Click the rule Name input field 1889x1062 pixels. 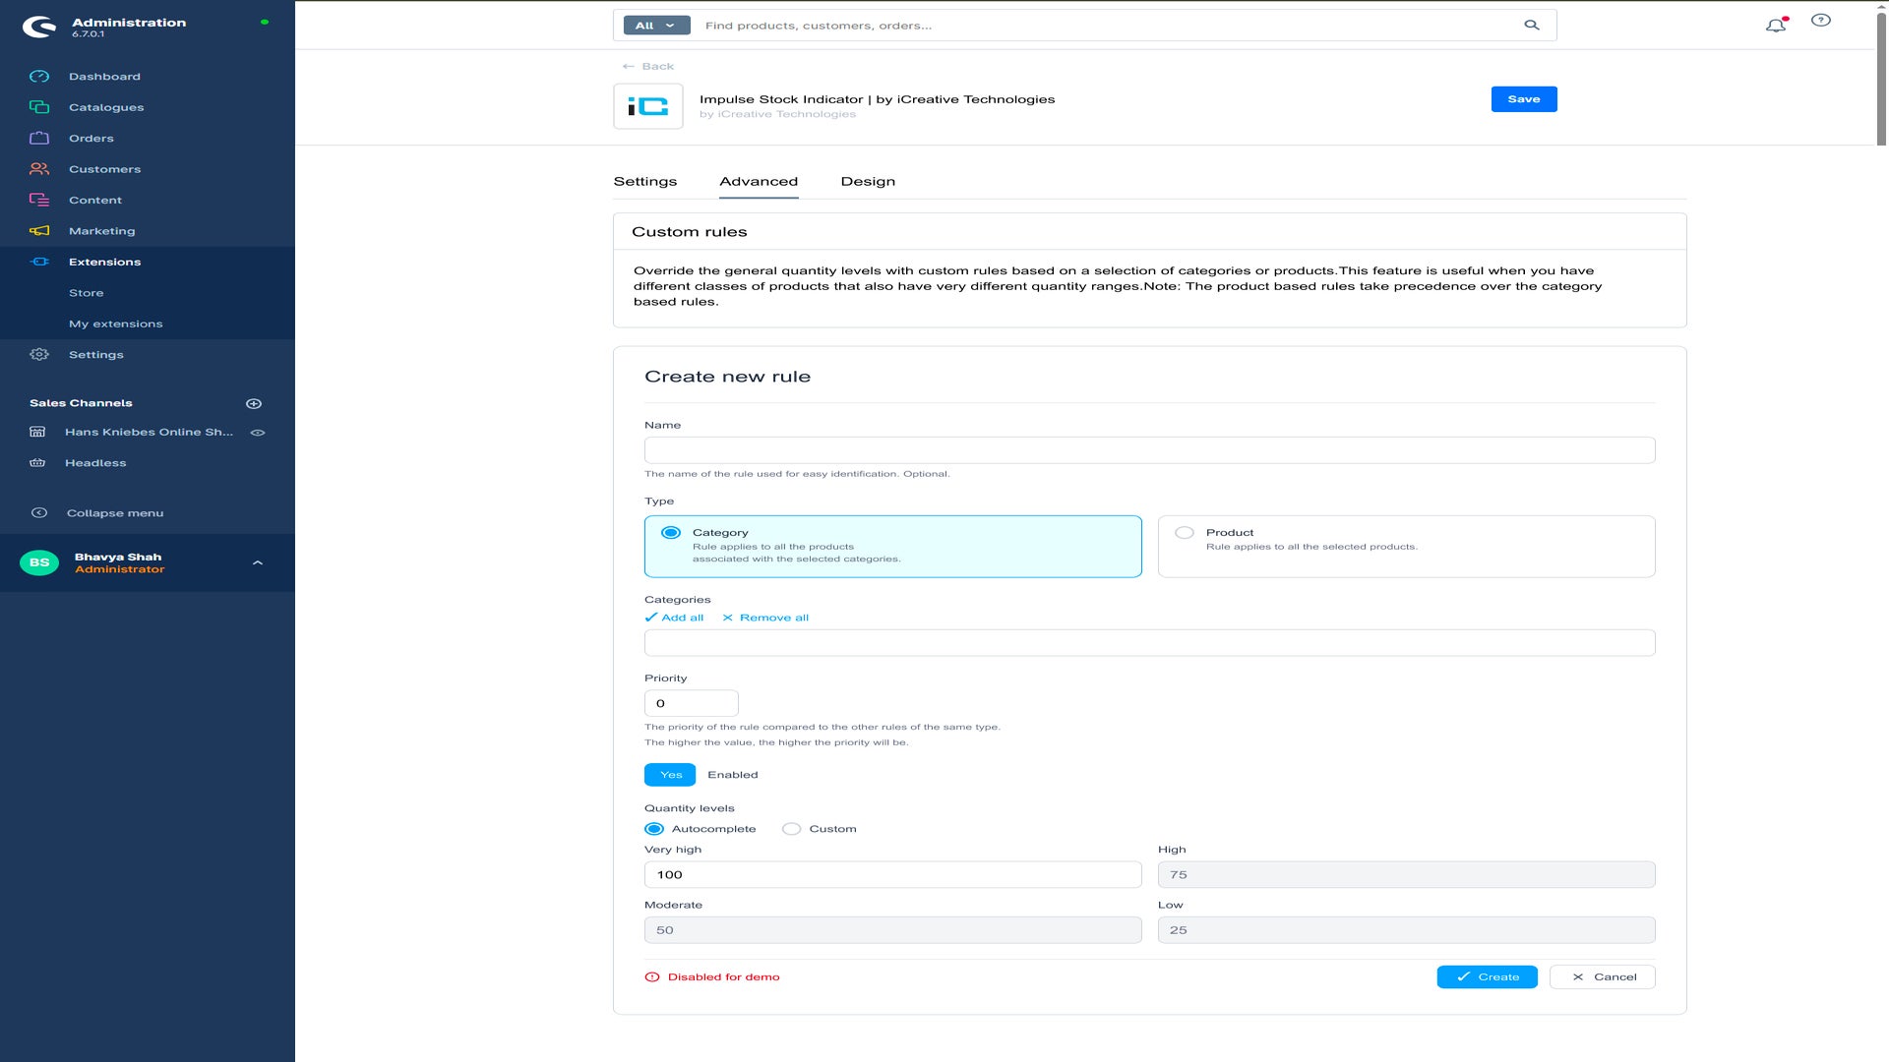(x=1149, y=450)
